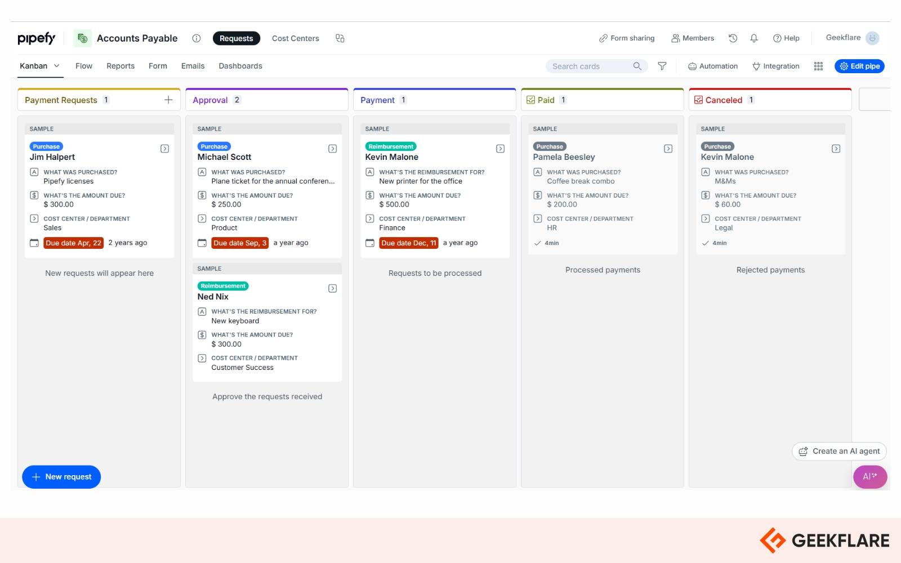Click the notifications bell icon
The height and width of the screenshot is (563, 901).
(x=754, y=38)
